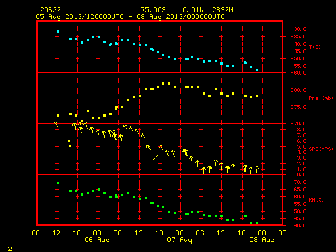Click the first green humidity point near 70
336x252 pixels.
tap(58, 183)
